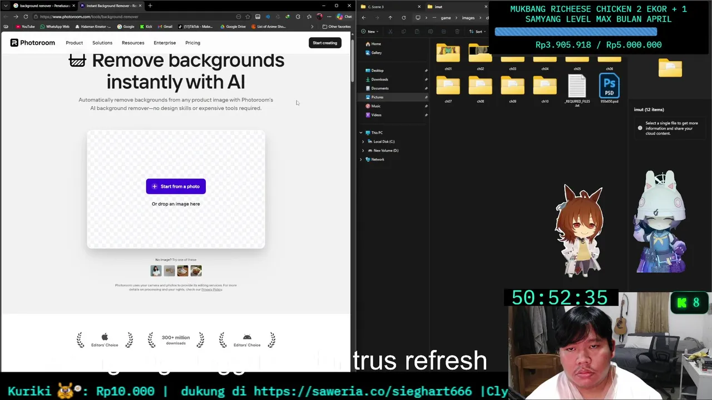Expand the Network tree node

pyautogui.click(x=360, y=159)
